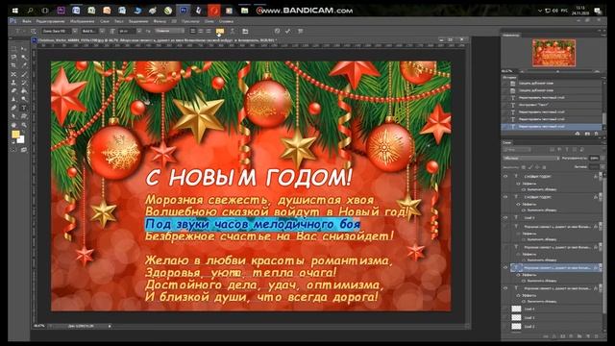The width and height of the screenshot is (615, 346).
Task: Select the Healing Brush tool
Action: click(x=13, y=74)
